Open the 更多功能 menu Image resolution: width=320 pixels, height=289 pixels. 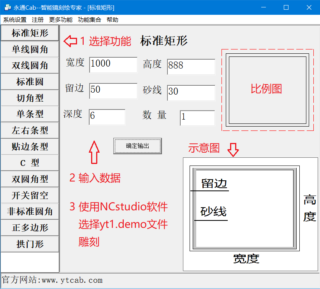tap(61, 20)
